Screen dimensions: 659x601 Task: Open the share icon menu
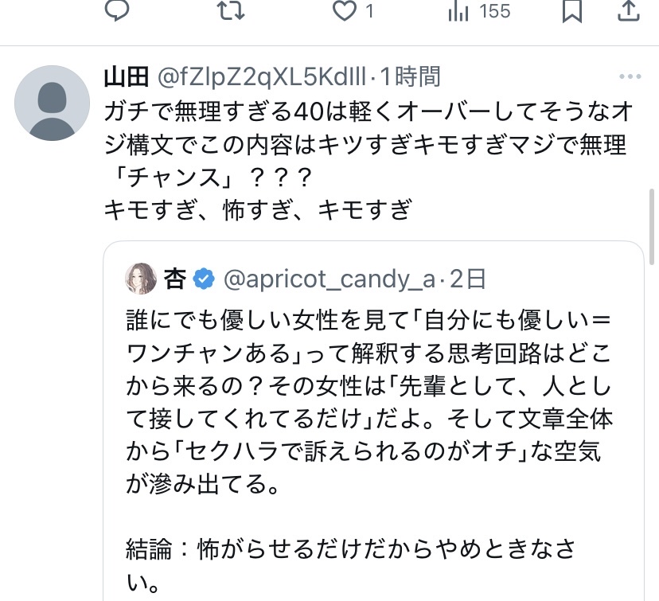pos(628,10)
